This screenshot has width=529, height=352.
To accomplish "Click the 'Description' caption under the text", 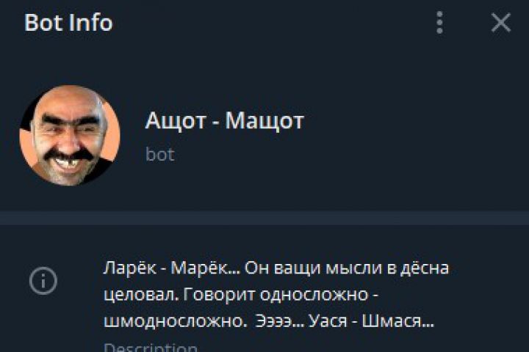I will point(151,347).
